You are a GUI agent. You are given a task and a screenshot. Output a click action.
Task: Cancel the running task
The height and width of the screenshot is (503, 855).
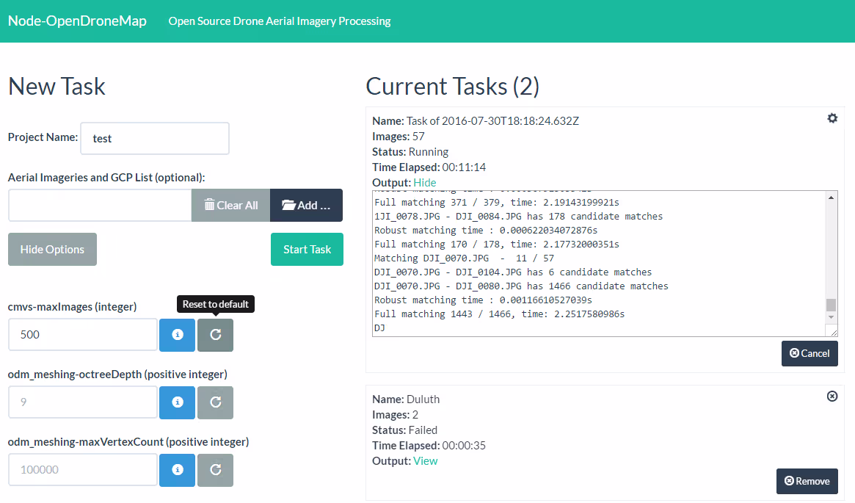[809, 353]
